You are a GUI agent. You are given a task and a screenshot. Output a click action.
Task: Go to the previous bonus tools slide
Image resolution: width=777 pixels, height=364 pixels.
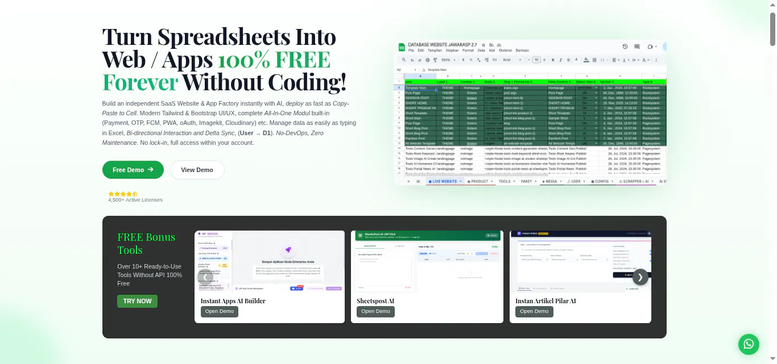(x=205, y=277)
